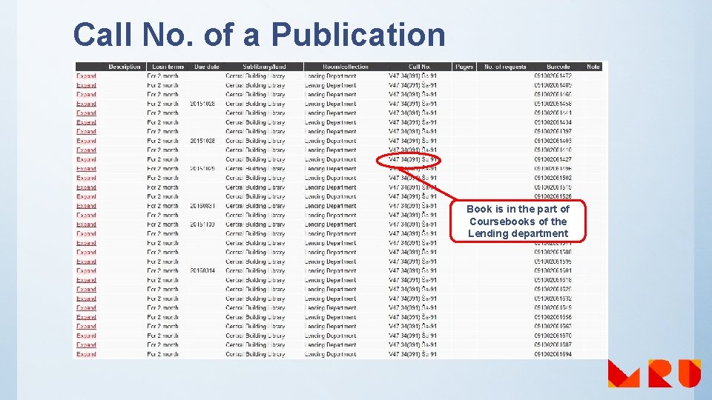This screenshot has width=712, height=400.
Task: Open Expand link in row due 20150314
Action: pos(86,271)
